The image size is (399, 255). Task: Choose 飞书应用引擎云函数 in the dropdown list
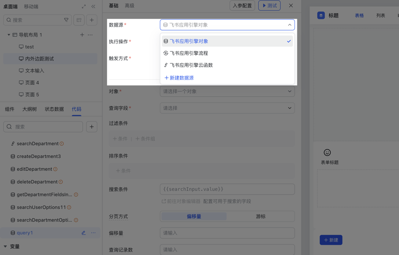(227, 65)
